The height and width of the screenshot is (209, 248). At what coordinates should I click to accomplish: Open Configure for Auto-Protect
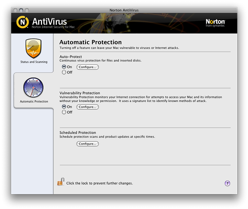pos(88,67)
